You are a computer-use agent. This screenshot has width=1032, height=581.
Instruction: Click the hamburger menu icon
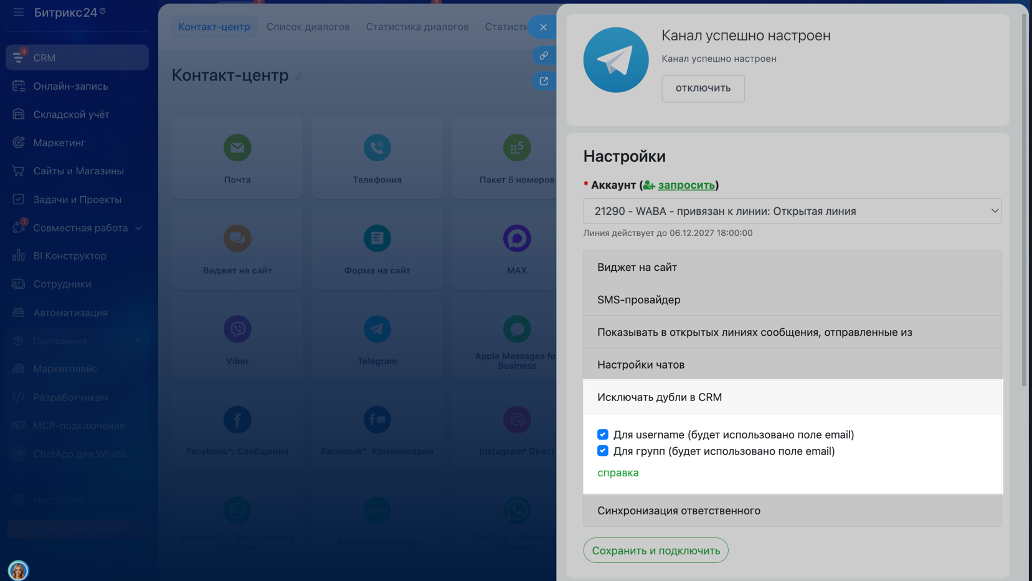(x=18, y=12)
